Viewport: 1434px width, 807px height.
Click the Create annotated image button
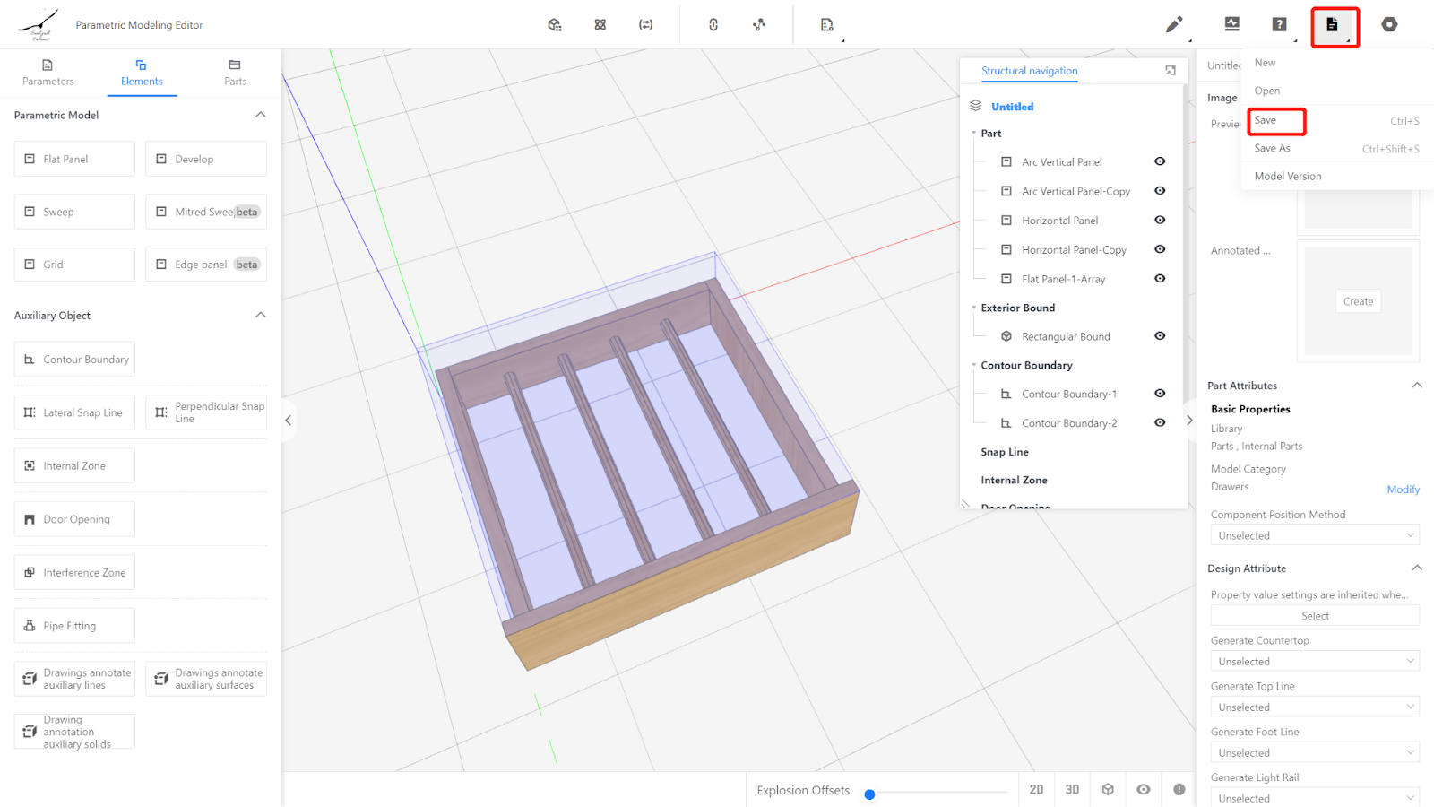(x=1358, y=301)
